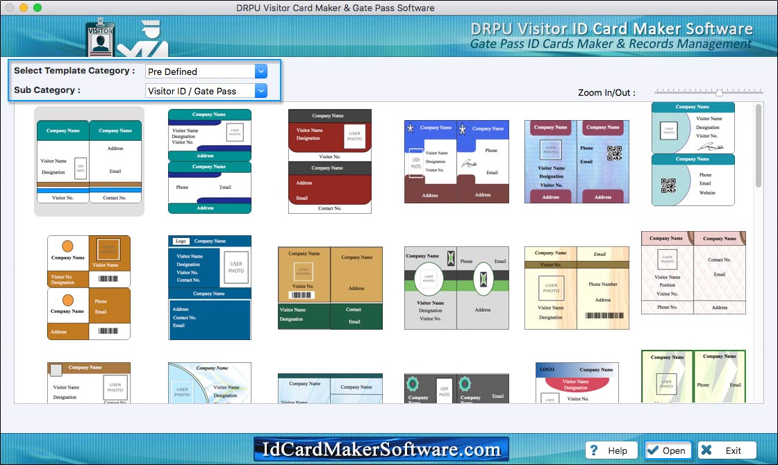
Task: Open the Sub Category dropdown
Action: [261, 91]
